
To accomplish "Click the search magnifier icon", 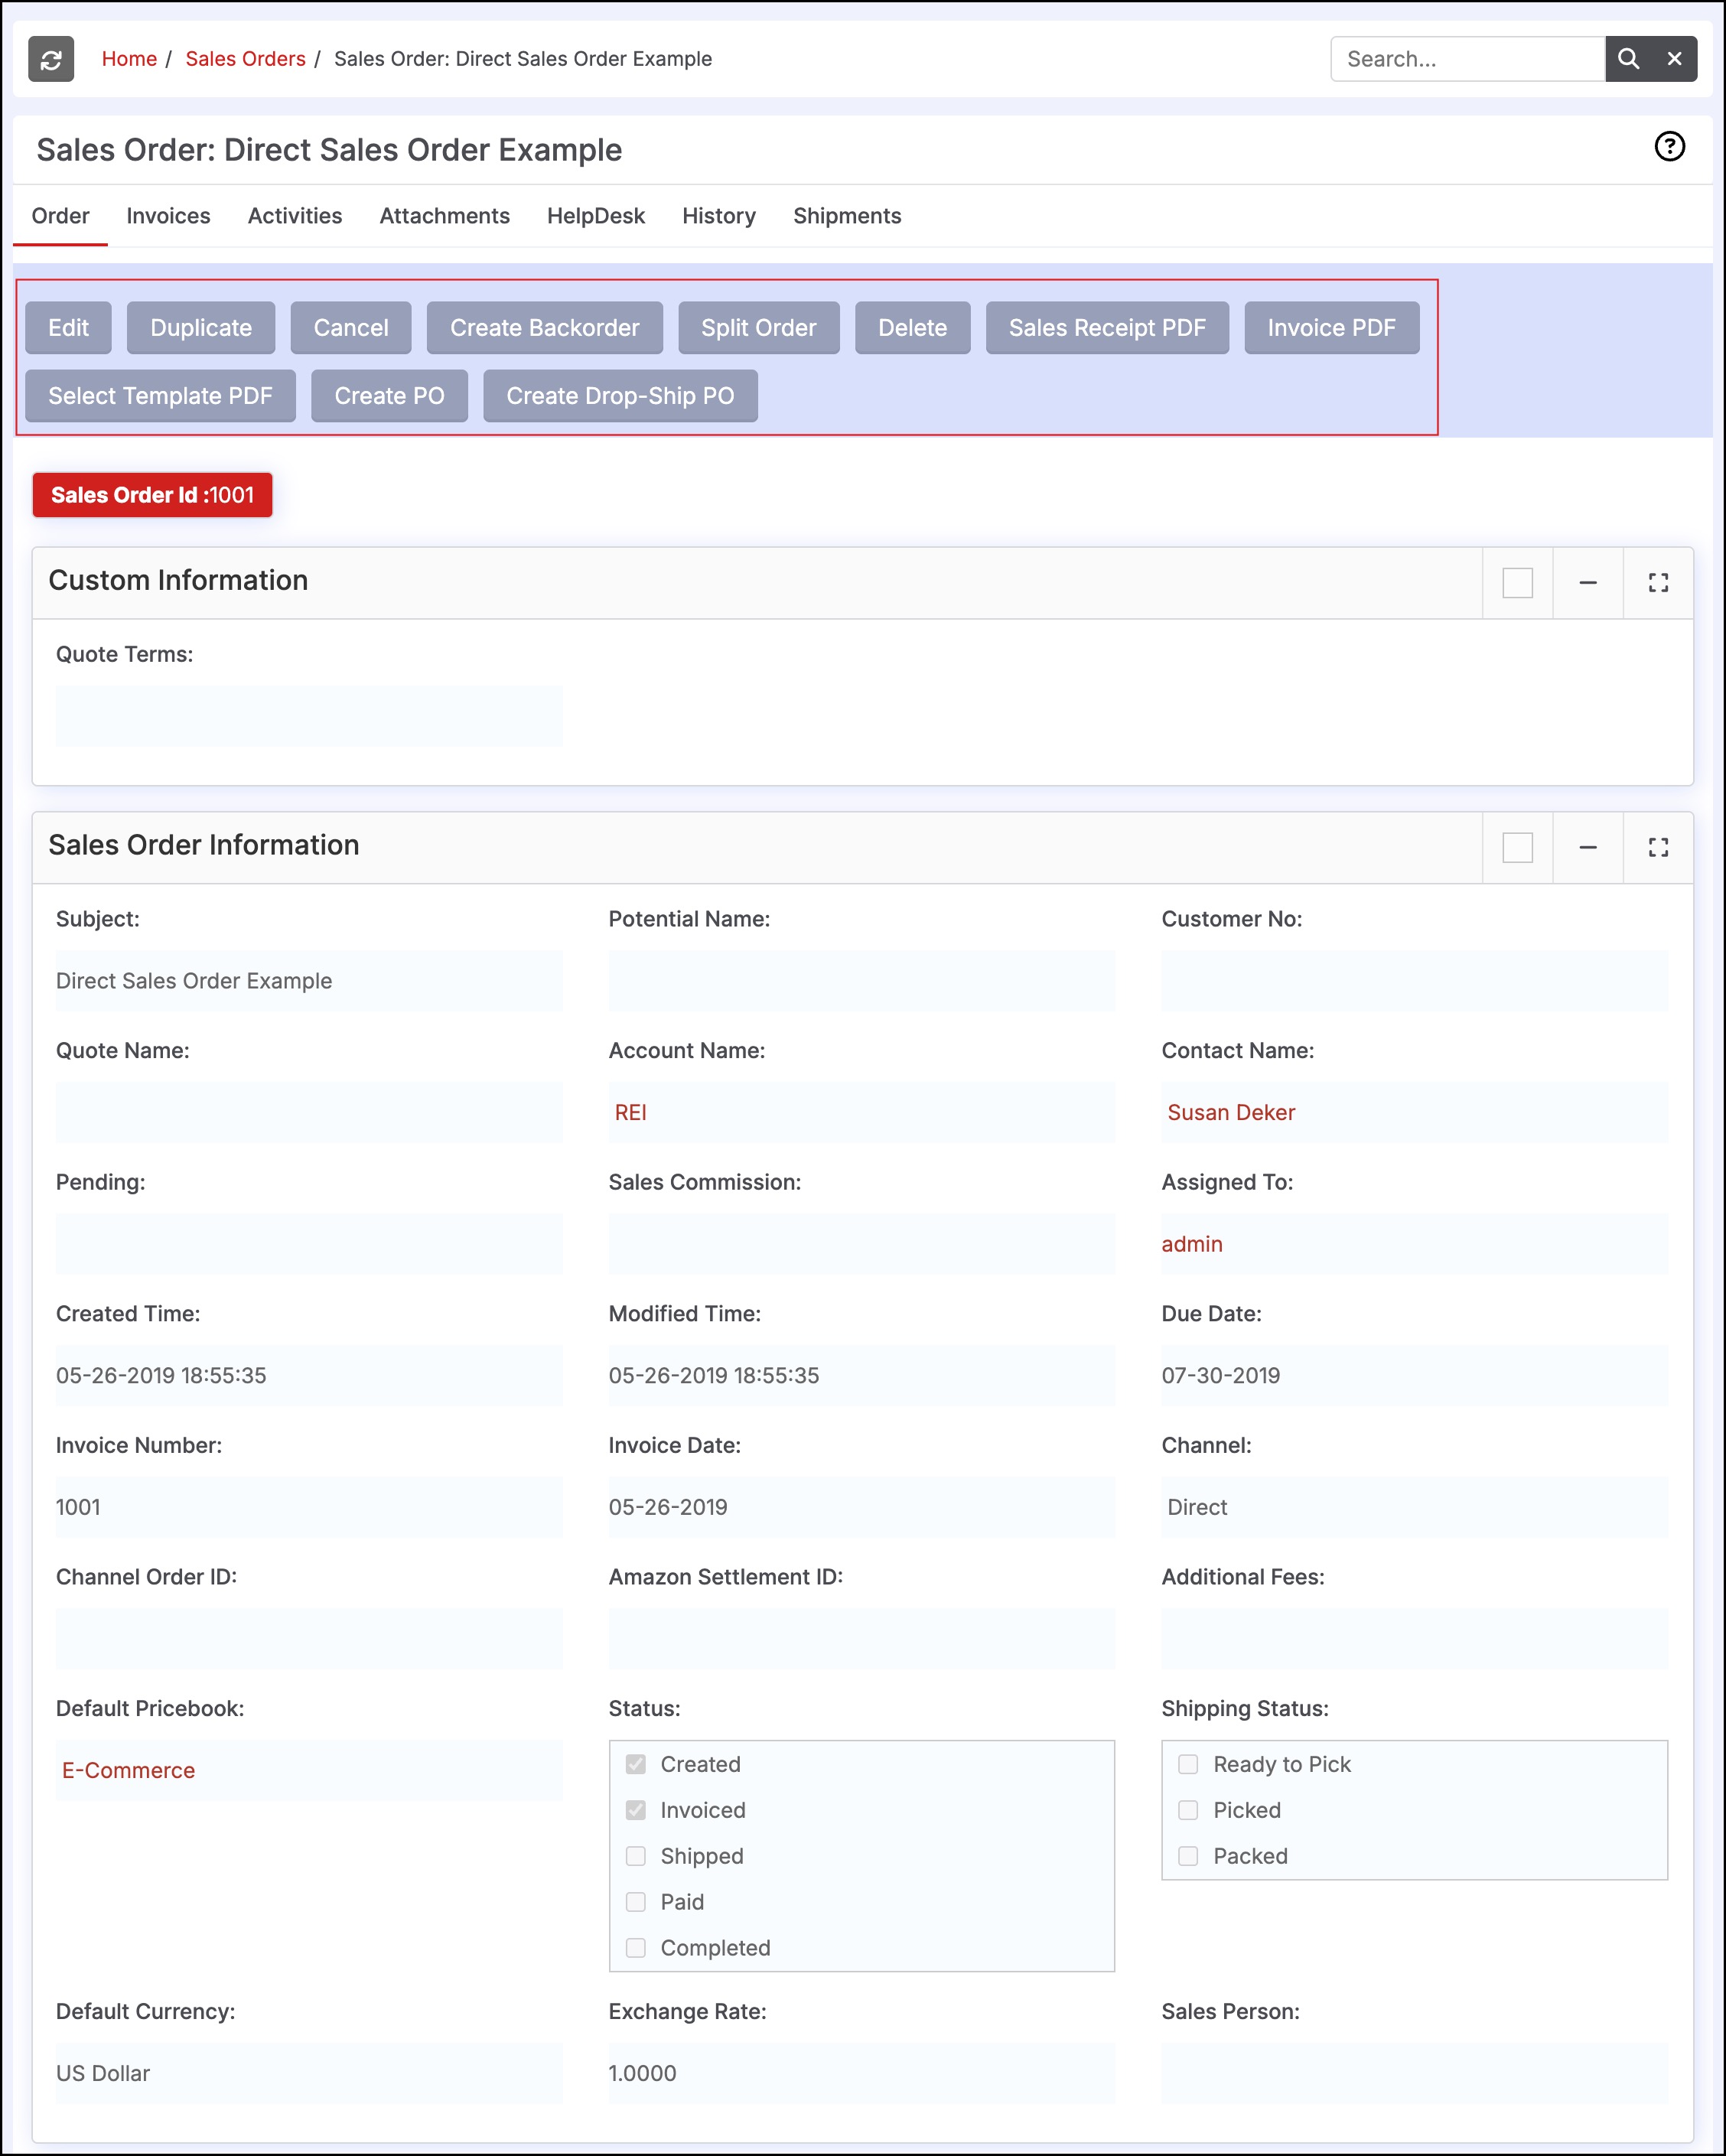I will pyautogui.click(x=1628, y=59).
